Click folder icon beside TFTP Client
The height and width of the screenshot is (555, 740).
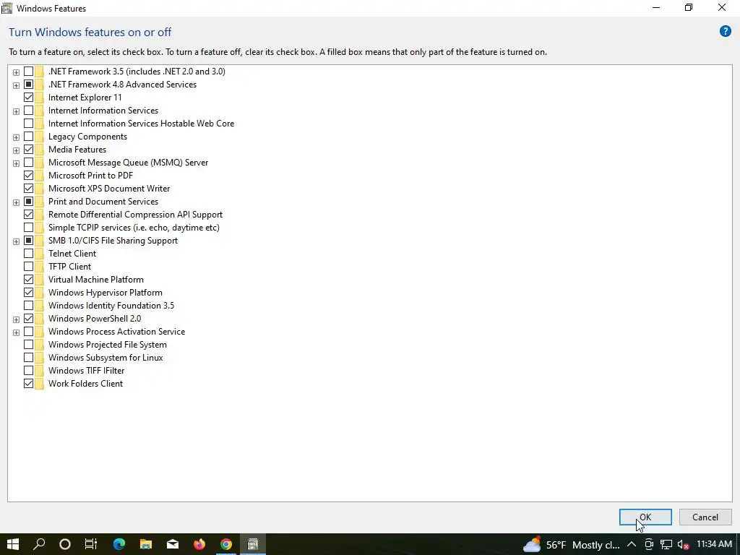(x=39, y=267)
